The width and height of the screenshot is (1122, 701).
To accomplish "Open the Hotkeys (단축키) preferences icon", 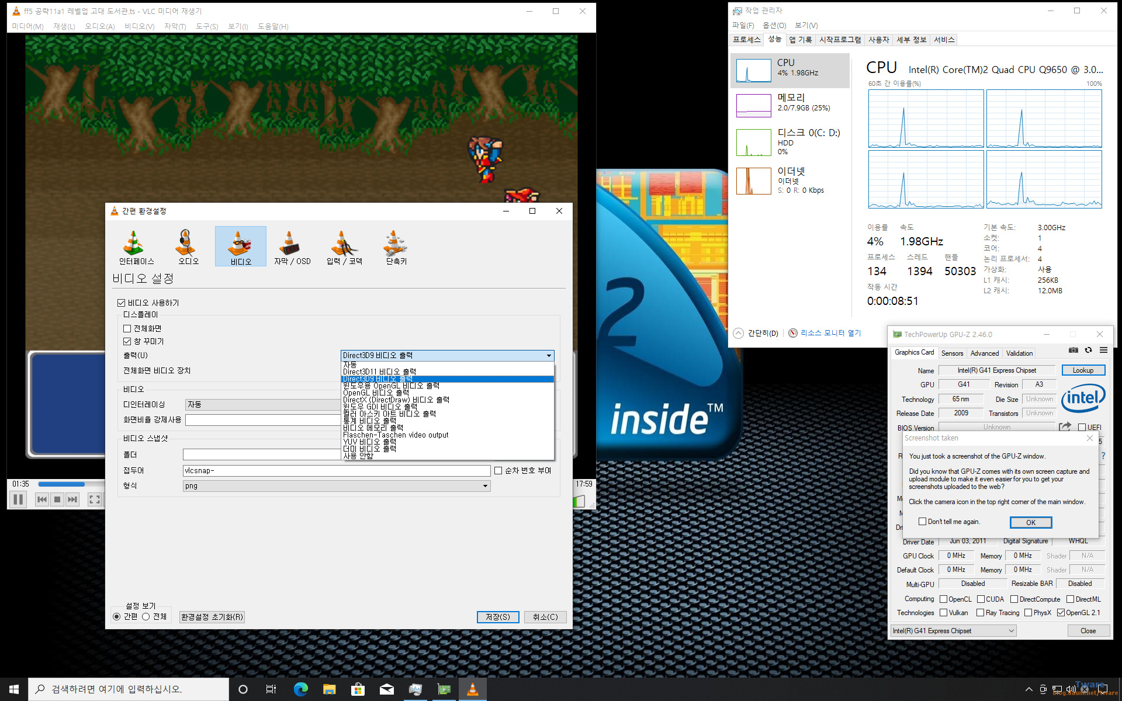I will [396, 247].
